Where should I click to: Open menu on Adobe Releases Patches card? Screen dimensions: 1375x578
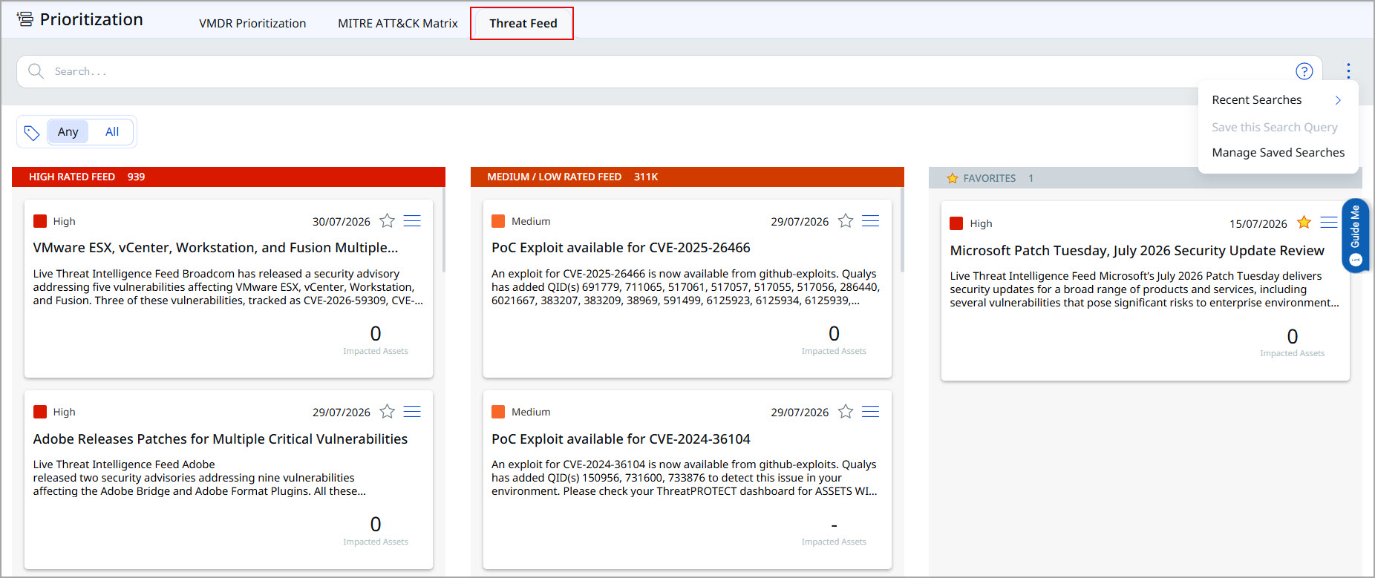(412, 412)
